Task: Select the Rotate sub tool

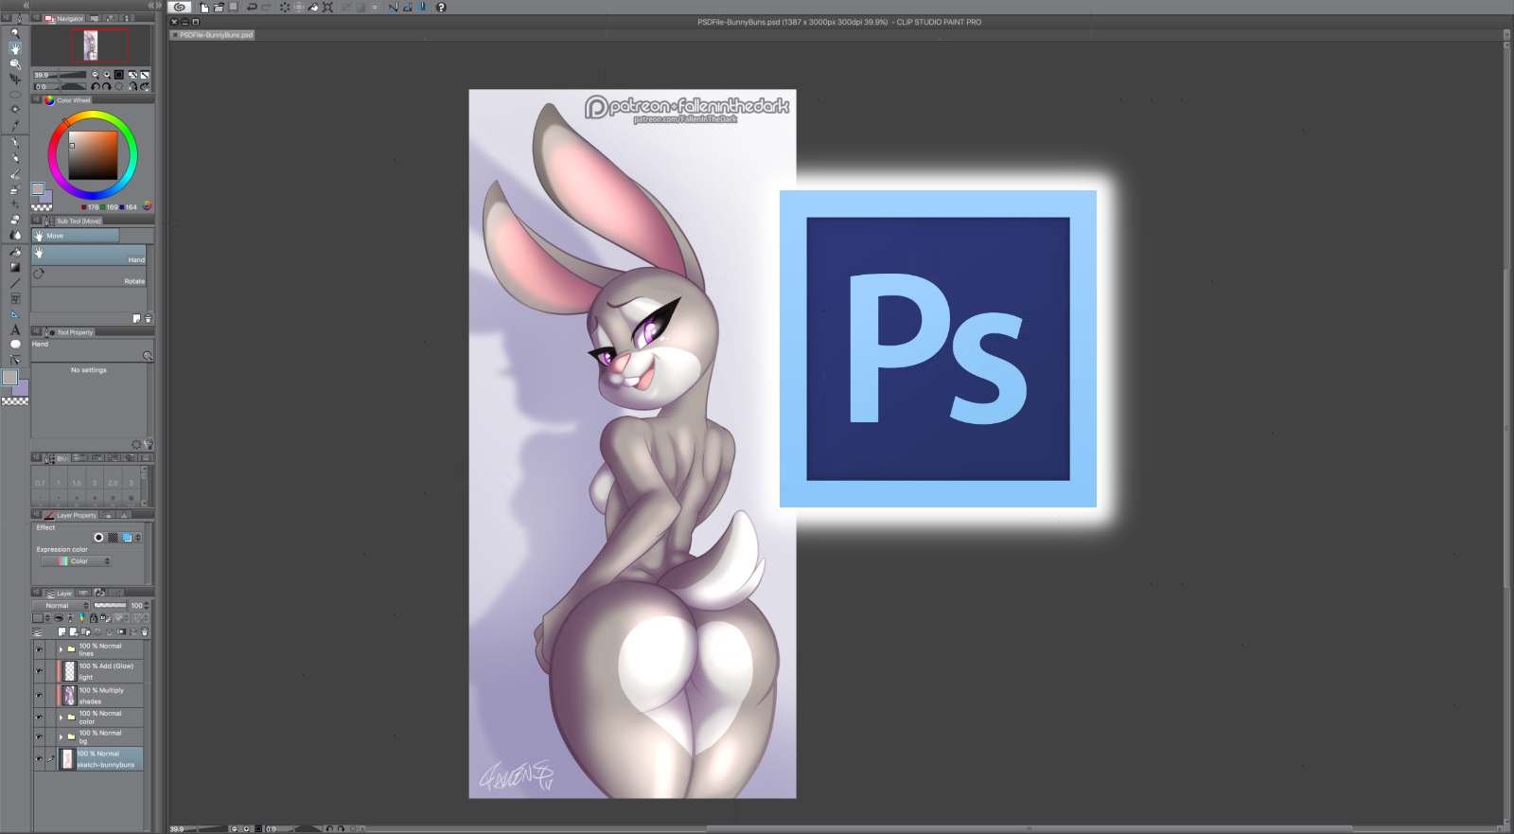Action: (x=89, y=276)
